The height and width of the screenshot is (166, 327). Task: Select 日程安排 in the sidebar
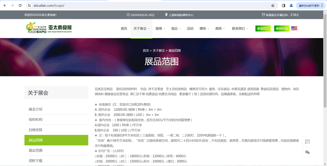tap(36, 130)
